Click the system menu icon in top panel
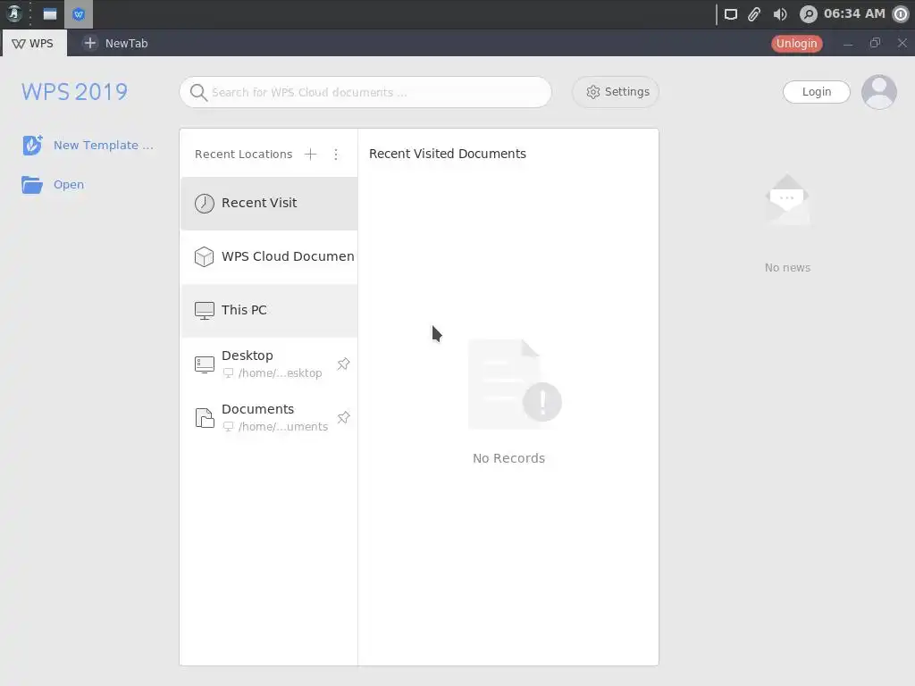Viewport: 915px width, 686px height. click(x=14, y=14)
